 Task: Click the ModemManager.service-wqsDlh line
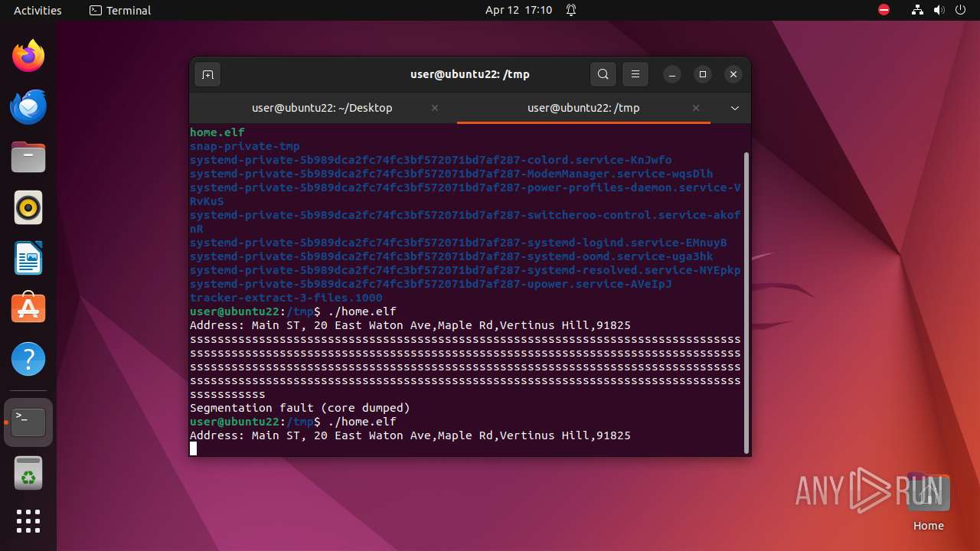(x=452, y=174)
